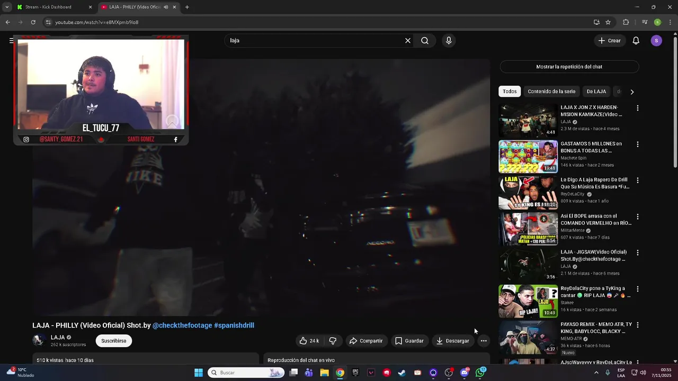Save video with the Guardar button

(x=409, y=341)
